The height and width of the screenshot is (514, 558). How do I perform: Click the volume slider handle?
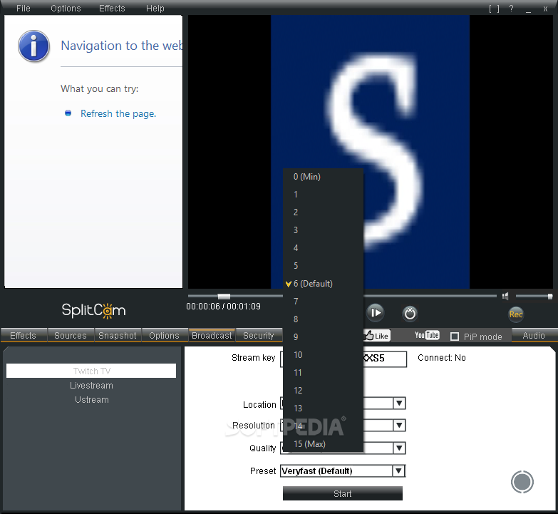tap(550, 296)
